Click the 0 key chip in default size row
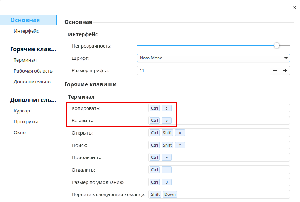This screenshot has width=300, height=202. point(166,182)
